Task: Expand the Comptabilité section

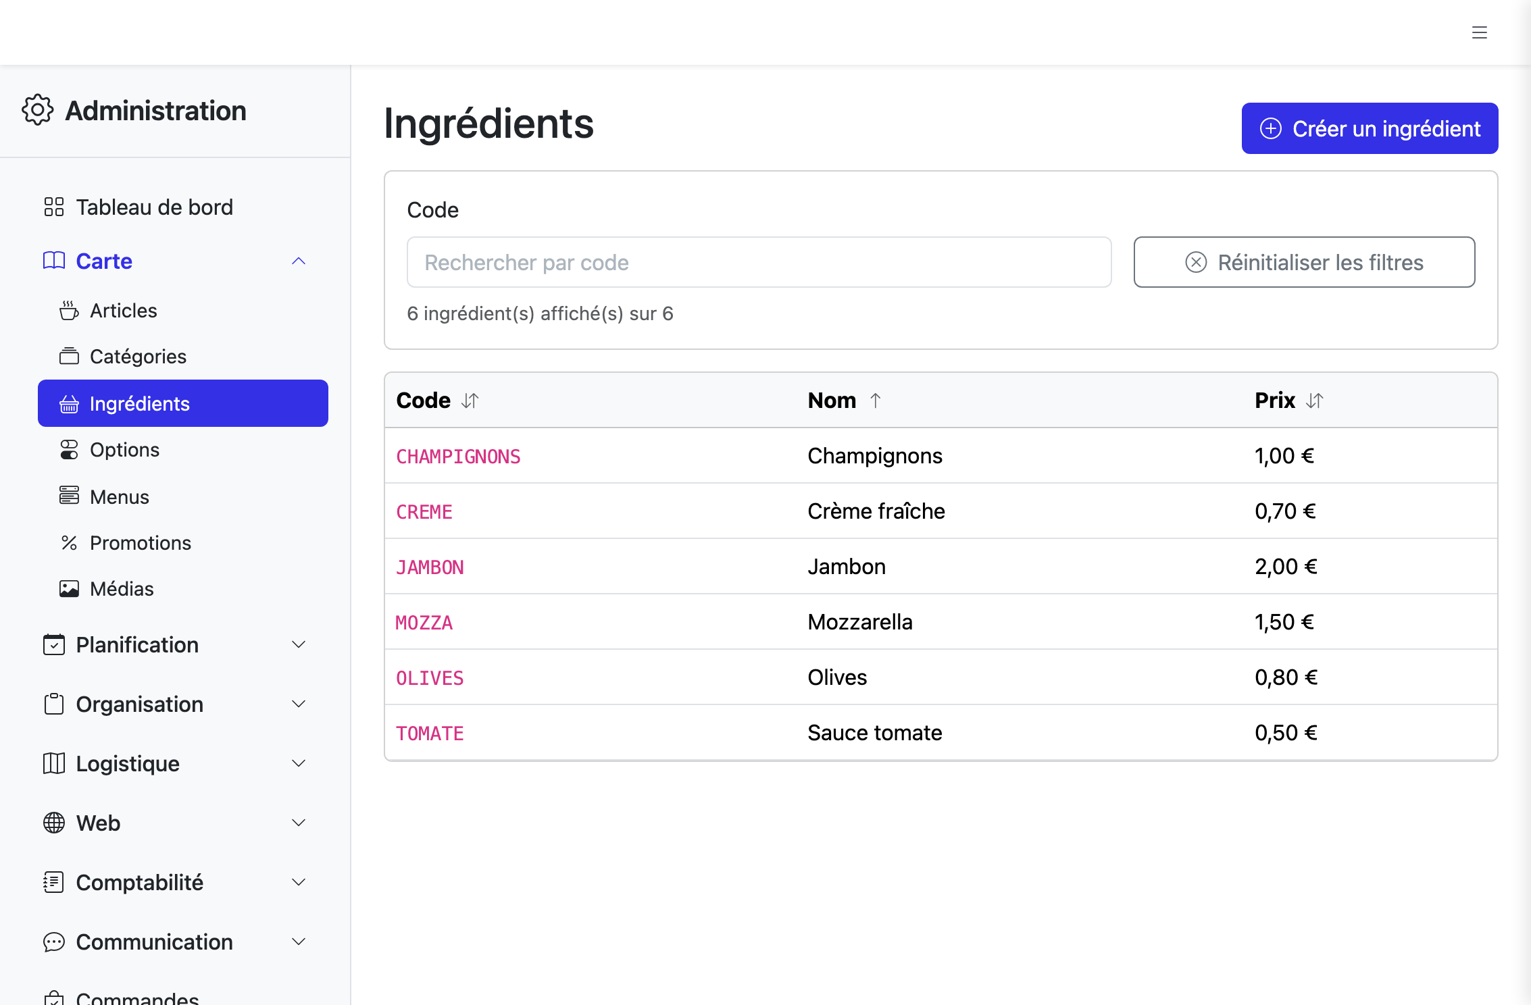Action: (x=175, y=883)
